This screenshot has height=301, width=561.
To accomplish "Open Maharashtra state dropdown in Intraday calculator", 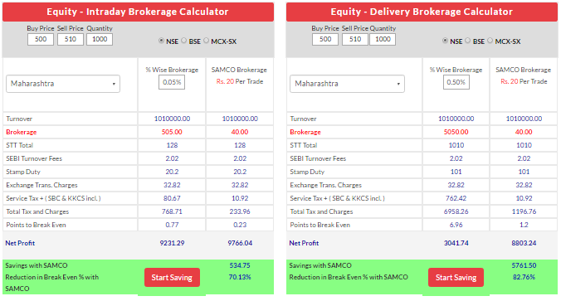I will coord(63,84).
